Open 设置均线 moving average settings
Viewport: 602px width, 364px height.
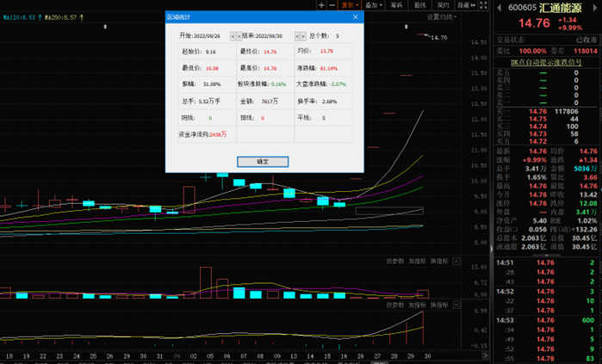coord(442,16)
